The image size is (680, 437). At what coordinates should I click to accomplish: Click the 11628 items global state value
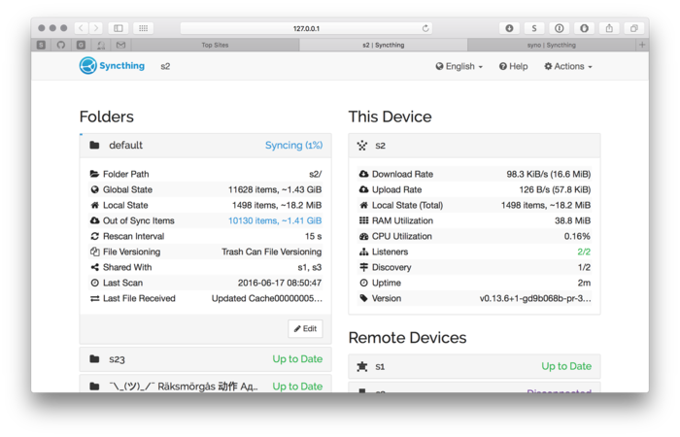click(x=275, y=189)
